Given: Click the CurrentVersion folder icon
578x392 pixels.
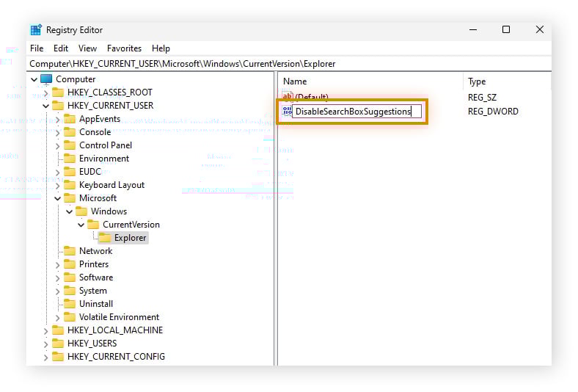Looking at the screenshot, I should click(93, 224).
